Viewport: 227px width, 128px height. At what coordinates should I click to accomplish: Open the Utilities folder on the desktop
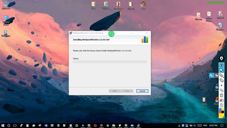click(106, 6)
